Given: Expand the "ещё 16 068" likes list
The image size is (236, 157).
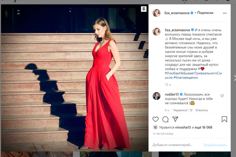Looking at the screenshot, I should tap(204, 127).
